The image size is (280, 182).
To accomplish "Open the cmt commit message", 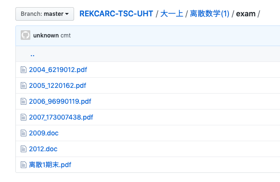I will point(65,35).
